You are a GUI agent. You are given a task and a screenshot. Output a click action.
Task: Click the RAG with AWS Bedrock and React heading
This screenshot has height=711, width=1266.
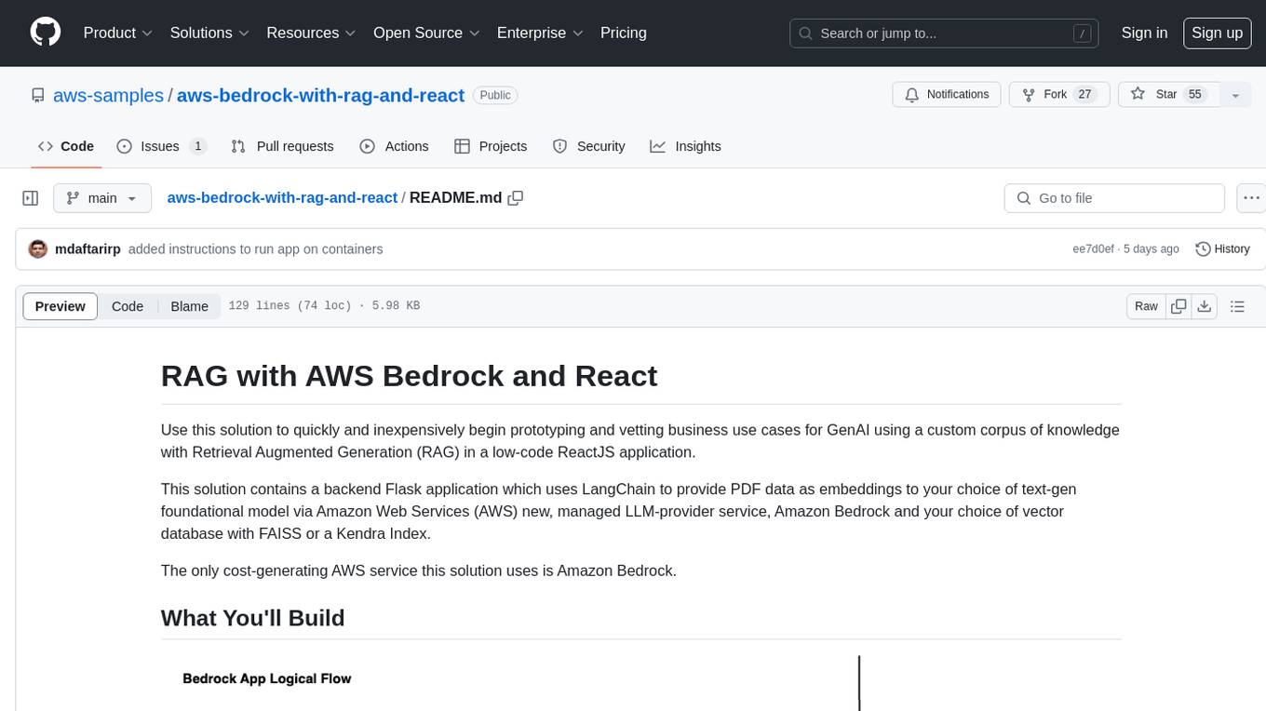(409, 376)
